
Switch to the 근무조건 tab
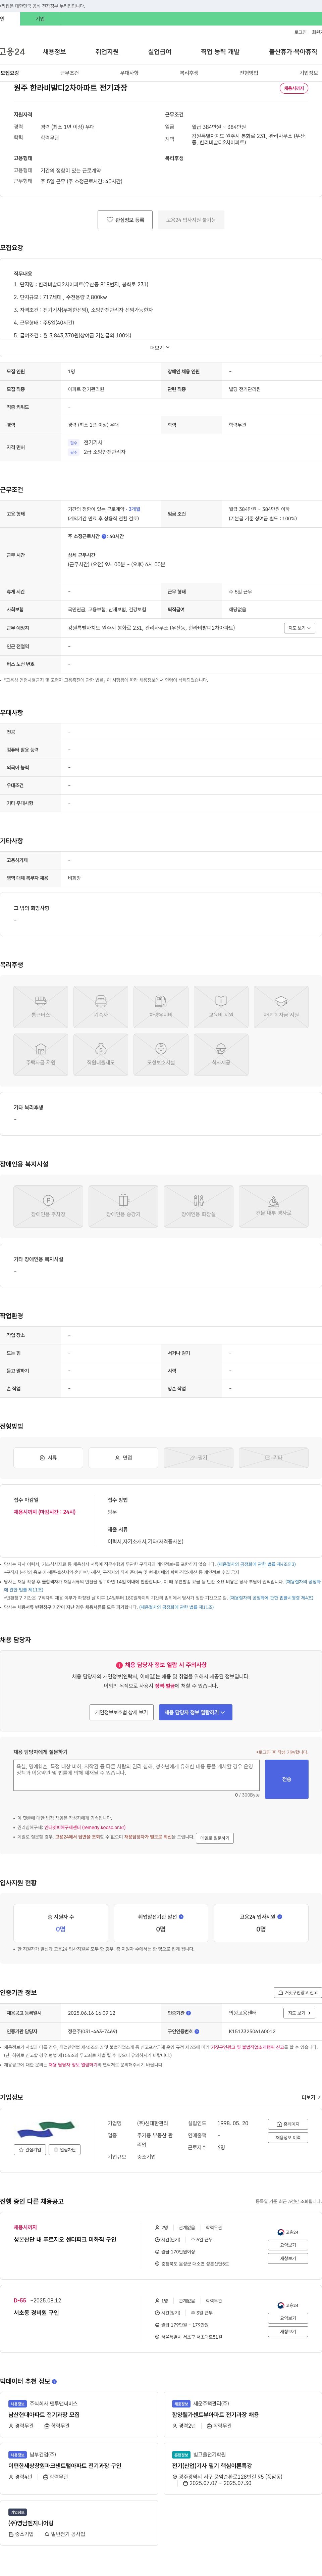pos(69,73)
